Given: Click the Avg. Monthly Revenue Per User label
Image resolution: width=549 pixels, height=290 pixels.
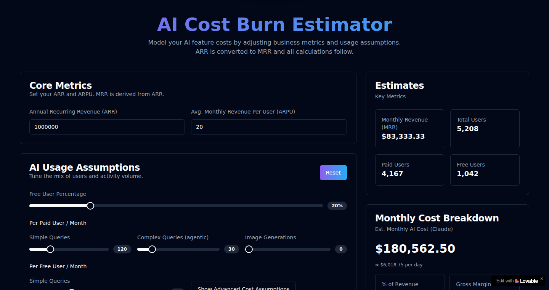Looking at the screenshot, I should click(x=243, y=112).
